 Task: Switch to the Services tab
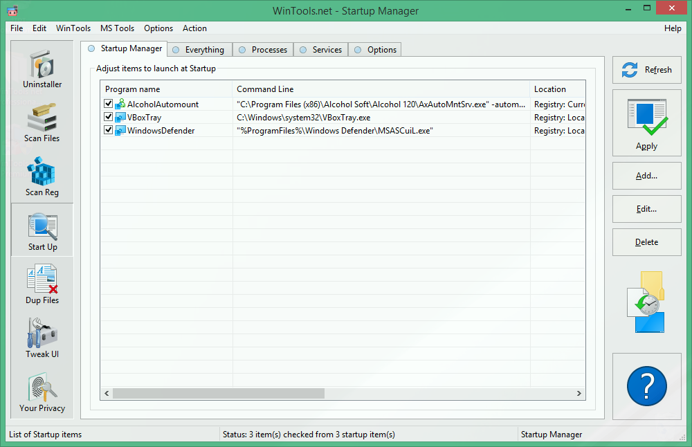click(320, 49)
